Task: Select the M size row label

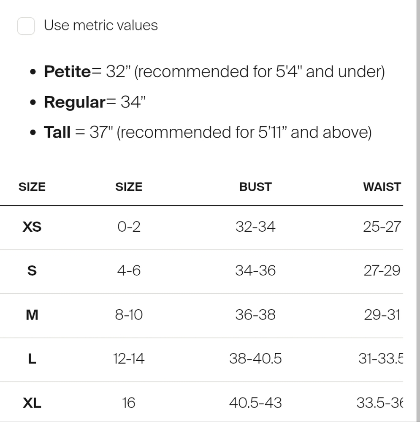Action: (32, 315)
